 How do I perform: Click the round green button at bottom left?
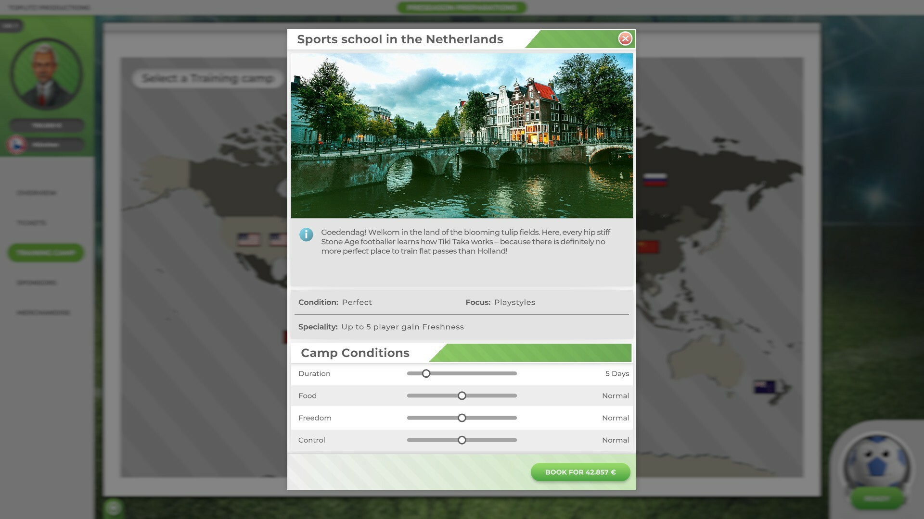[114, 507]
